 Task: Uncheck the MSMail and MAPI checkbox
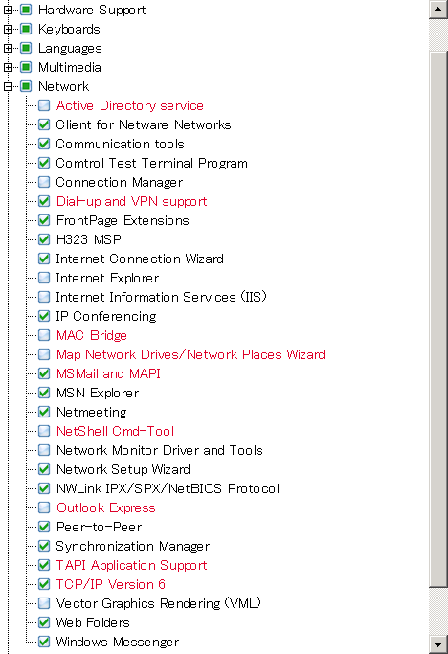pyautogui.click(x=44, y=373)
